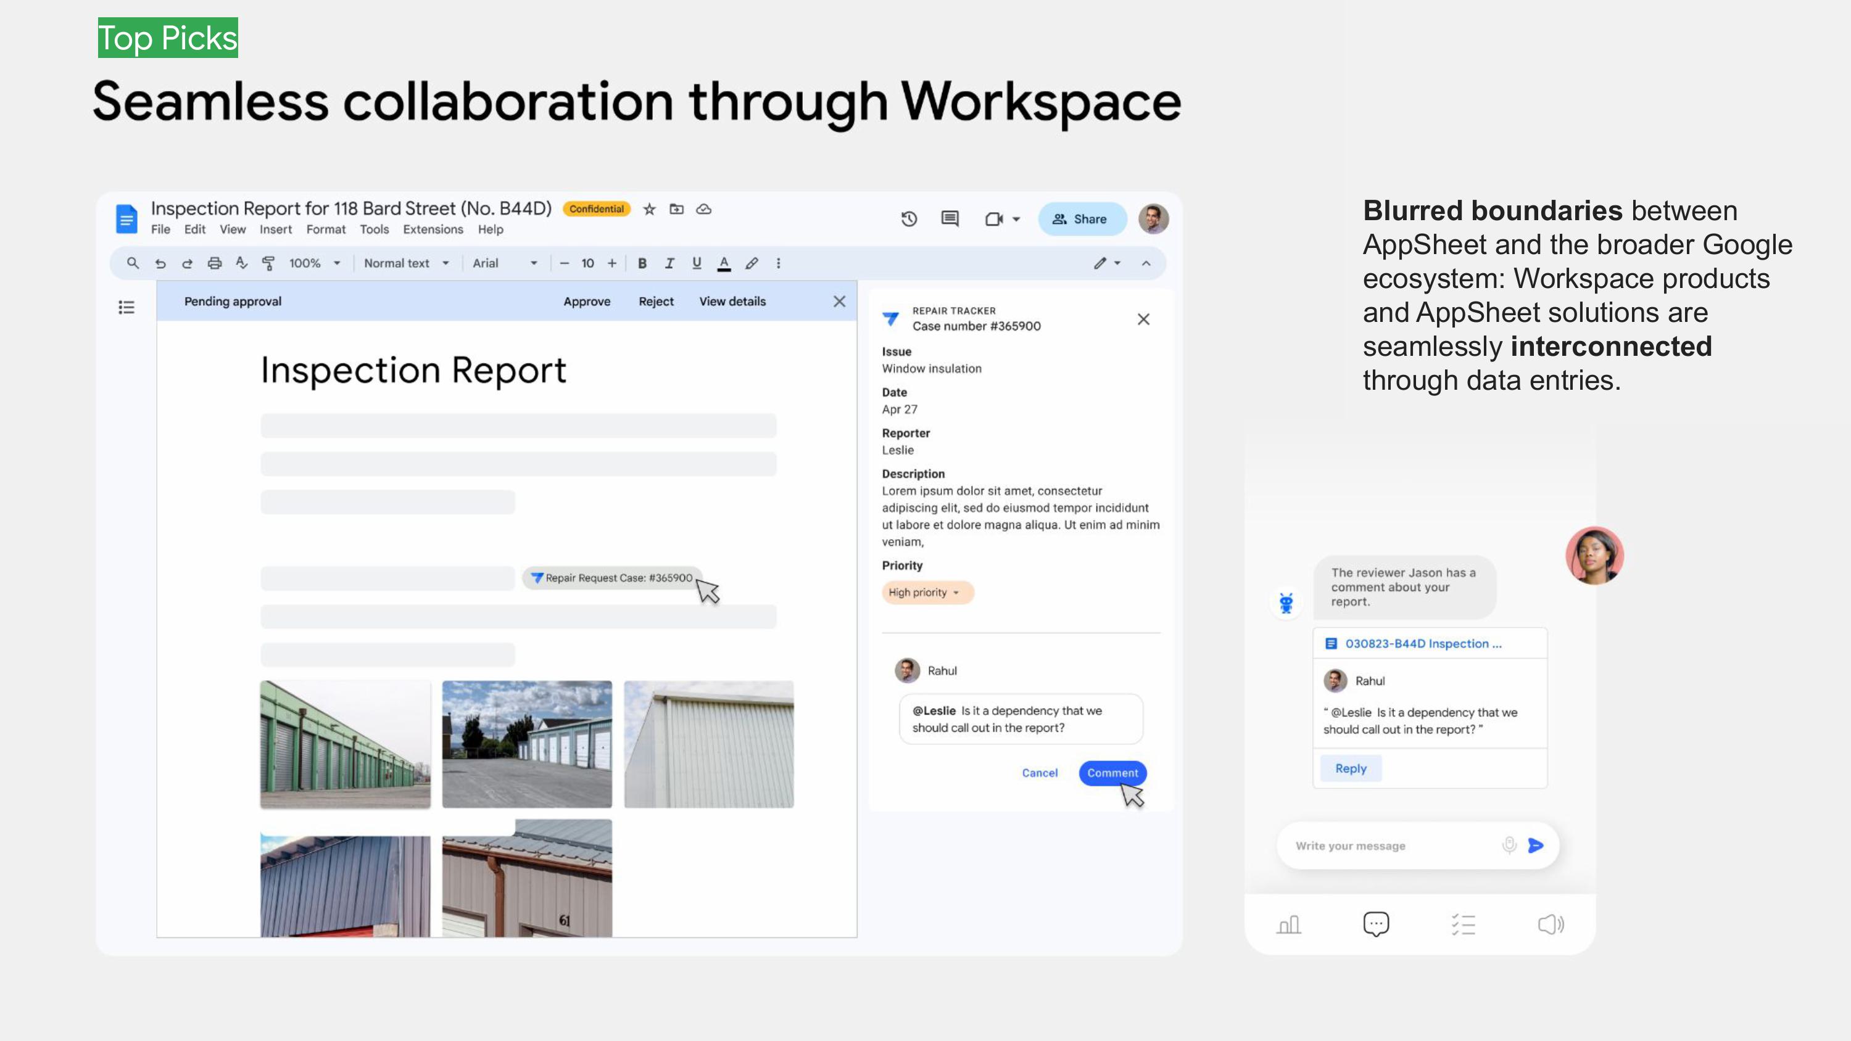Click the Google Docs home icon
This screenshot has height=1041, width=1851.
click(x=126, y=219)
